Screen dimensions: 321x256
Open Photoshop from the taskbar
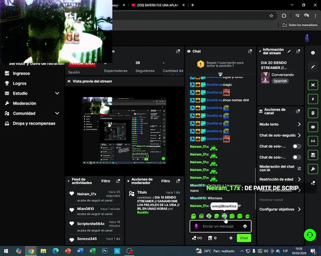click(x=105, y=251)
